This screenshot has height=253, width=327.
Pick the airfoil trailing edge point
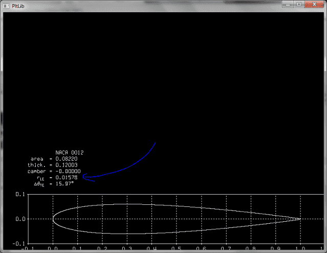click(300, 219)
